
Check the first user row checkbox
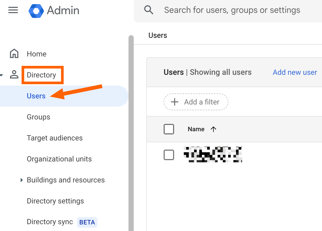tap(169, 155)
